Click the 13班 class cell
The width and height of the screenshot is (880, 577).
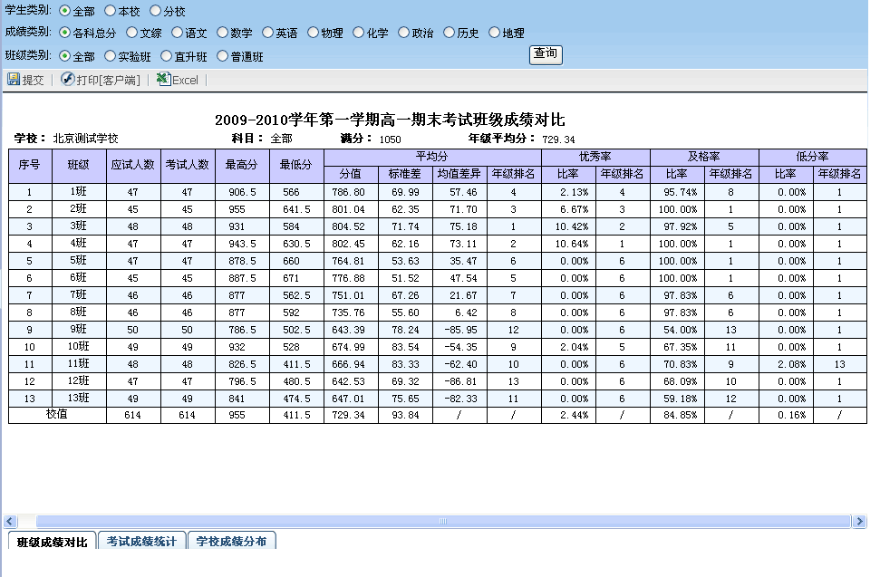coord(79,399)
